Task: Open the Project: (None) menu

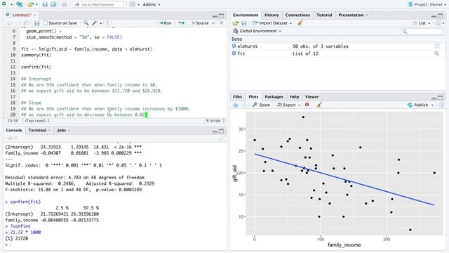Action: (427, 4)
